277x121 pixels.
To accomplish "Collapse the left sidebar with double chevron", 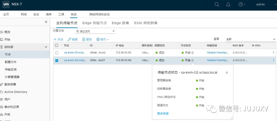I will pos(46,22).
